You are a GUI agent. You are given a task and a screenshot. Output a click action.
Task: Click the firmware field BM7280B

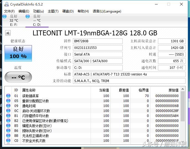pyautogui.click(x=98, y=41)
